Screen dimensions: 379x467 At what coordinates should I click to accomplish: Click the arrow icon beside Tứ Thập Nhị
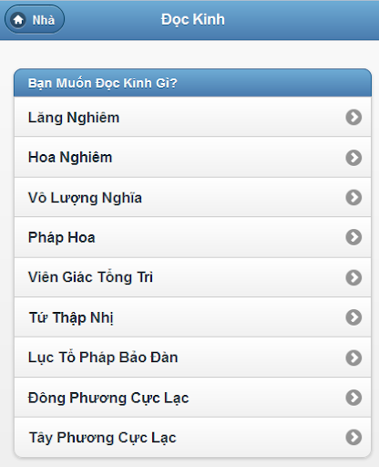[353, 317]
